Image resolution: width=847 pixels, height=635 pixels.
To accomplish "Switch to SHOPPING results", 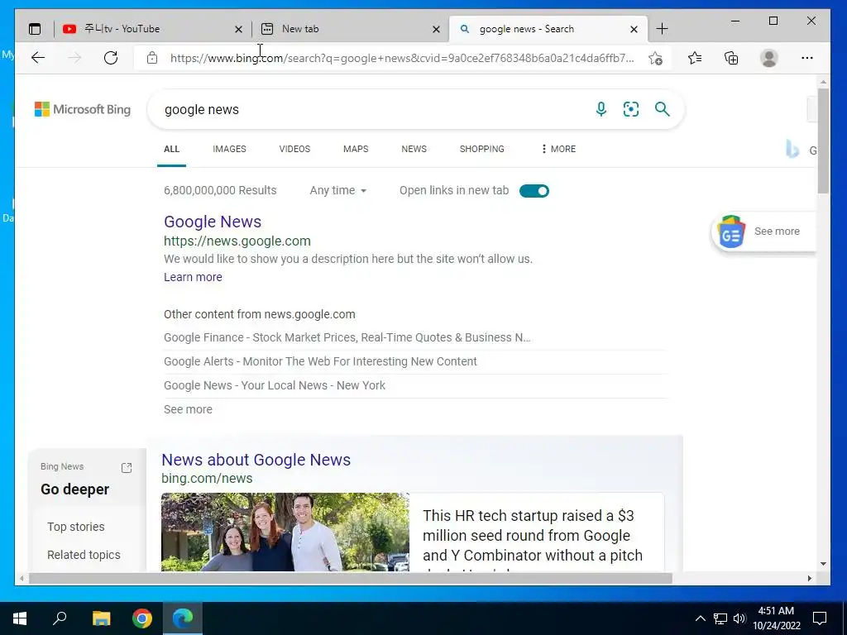I will pyautogui.click(x=482, y=149).
